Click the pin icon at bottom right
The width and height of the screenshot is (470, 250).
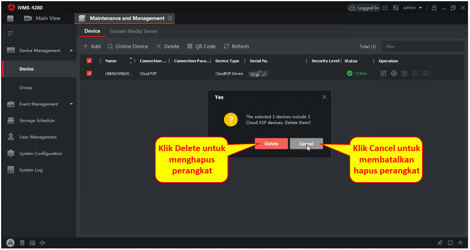pos(440,243)
